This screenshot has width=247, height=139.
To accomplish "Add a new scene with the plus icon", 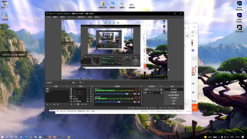I will [47, 104].
